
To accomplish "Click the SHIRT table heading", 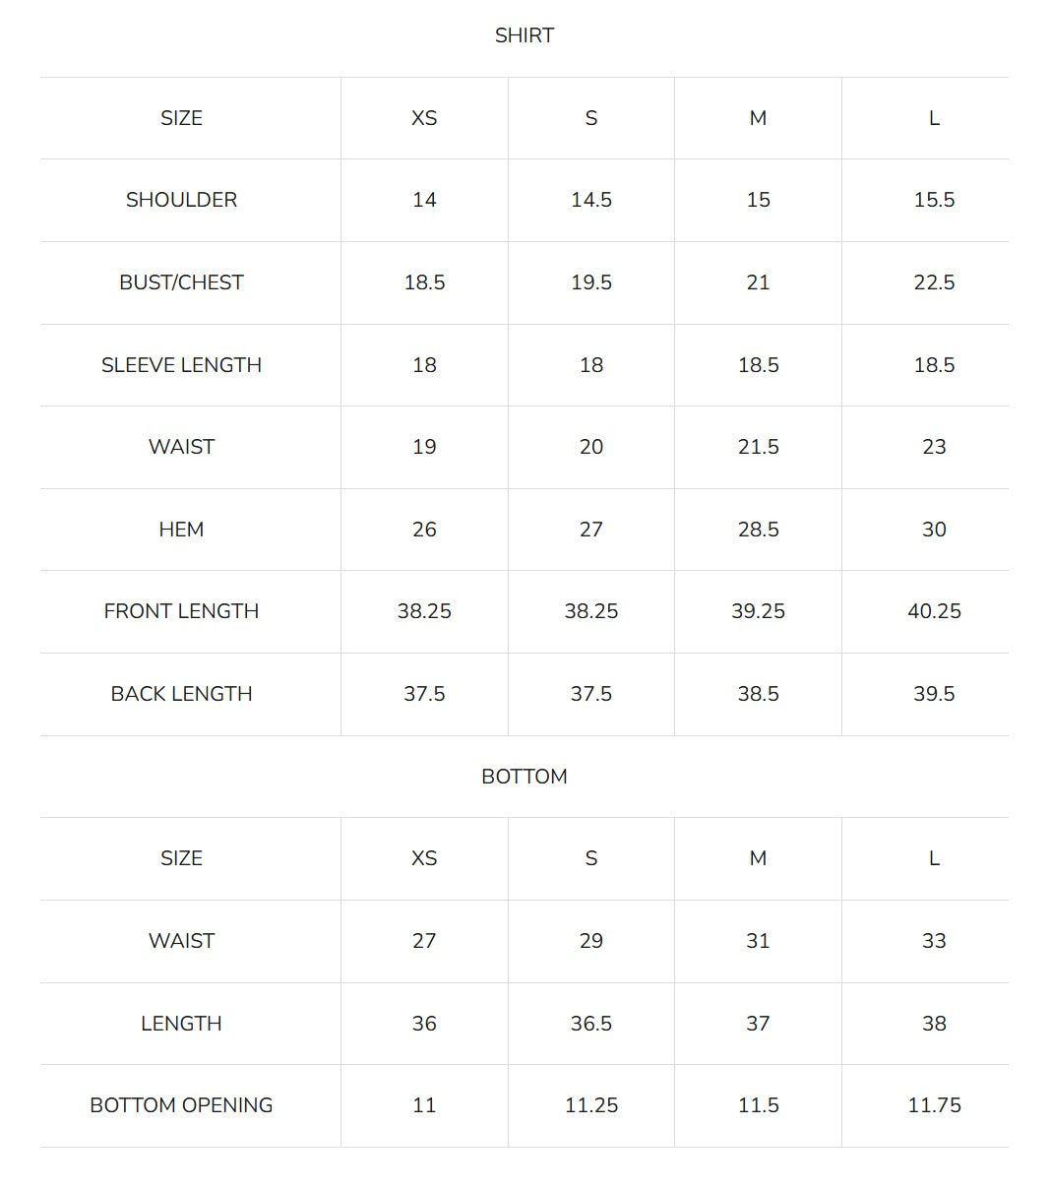I will (525, 35).
